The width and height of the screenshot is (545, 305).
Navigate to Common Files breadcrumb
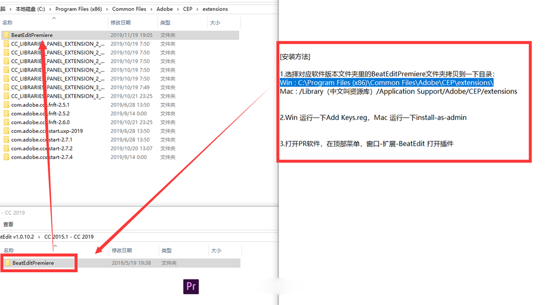129,9
